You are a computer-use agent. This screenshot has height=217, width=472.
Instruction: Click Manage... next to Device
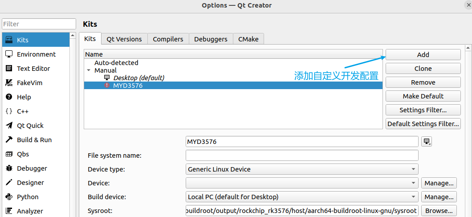439,183
